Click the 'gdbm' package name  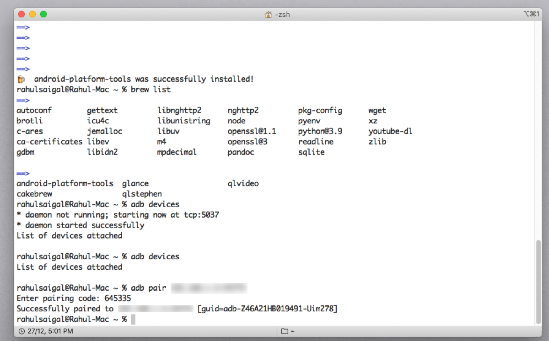tap(25, 152)
